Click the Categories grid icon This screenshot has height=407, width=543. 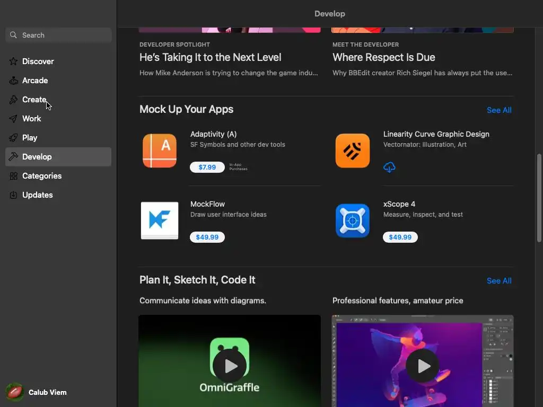pyautogui.click(x=13, y=176)
